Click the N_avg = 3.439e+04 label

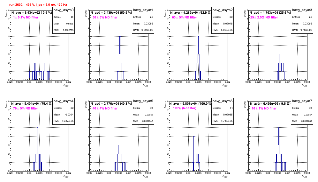[111, 12]
